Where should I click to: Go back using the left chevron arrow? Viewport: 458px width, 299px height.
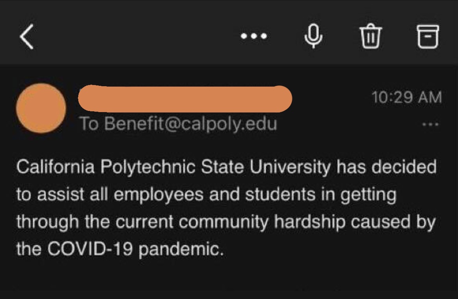click(27, 38)
